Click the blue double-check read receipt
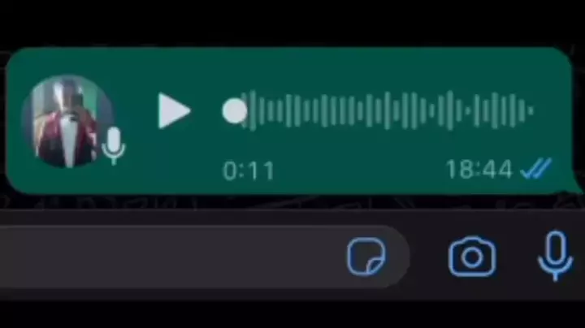Image resolution: width=585 pixels, height=328 pixels. point(536,169)
